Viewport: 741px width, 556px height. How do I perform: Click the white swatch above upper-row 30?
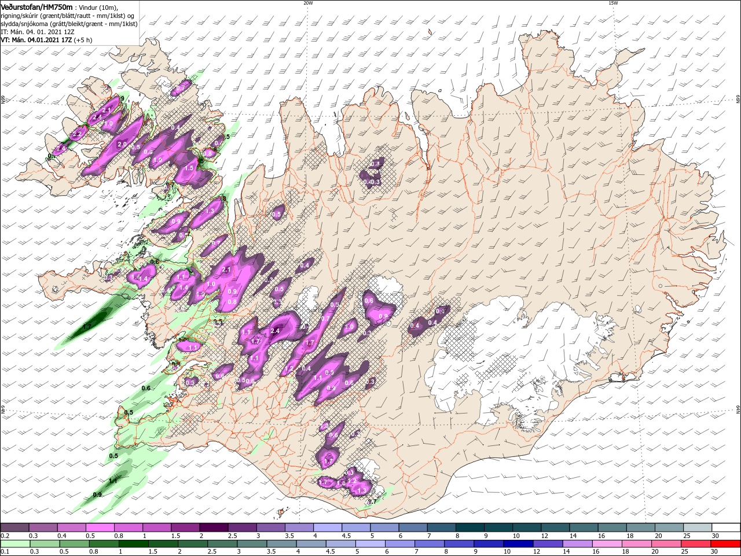click(725, 528)
